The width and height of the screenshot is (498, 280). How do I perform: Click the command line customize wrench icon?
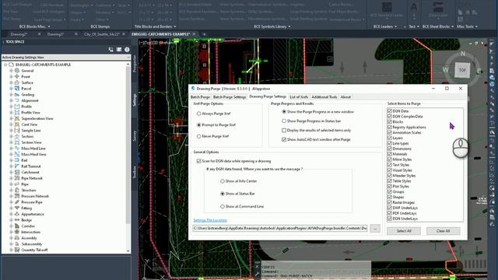click(258, 274)
